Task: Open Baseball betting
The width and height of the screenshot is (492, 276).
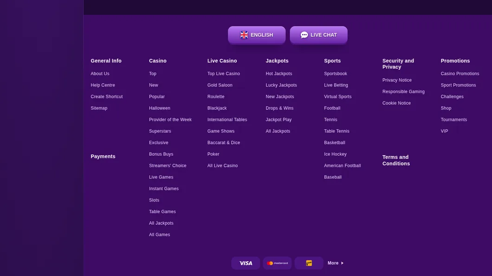Action: click(333, 177)
